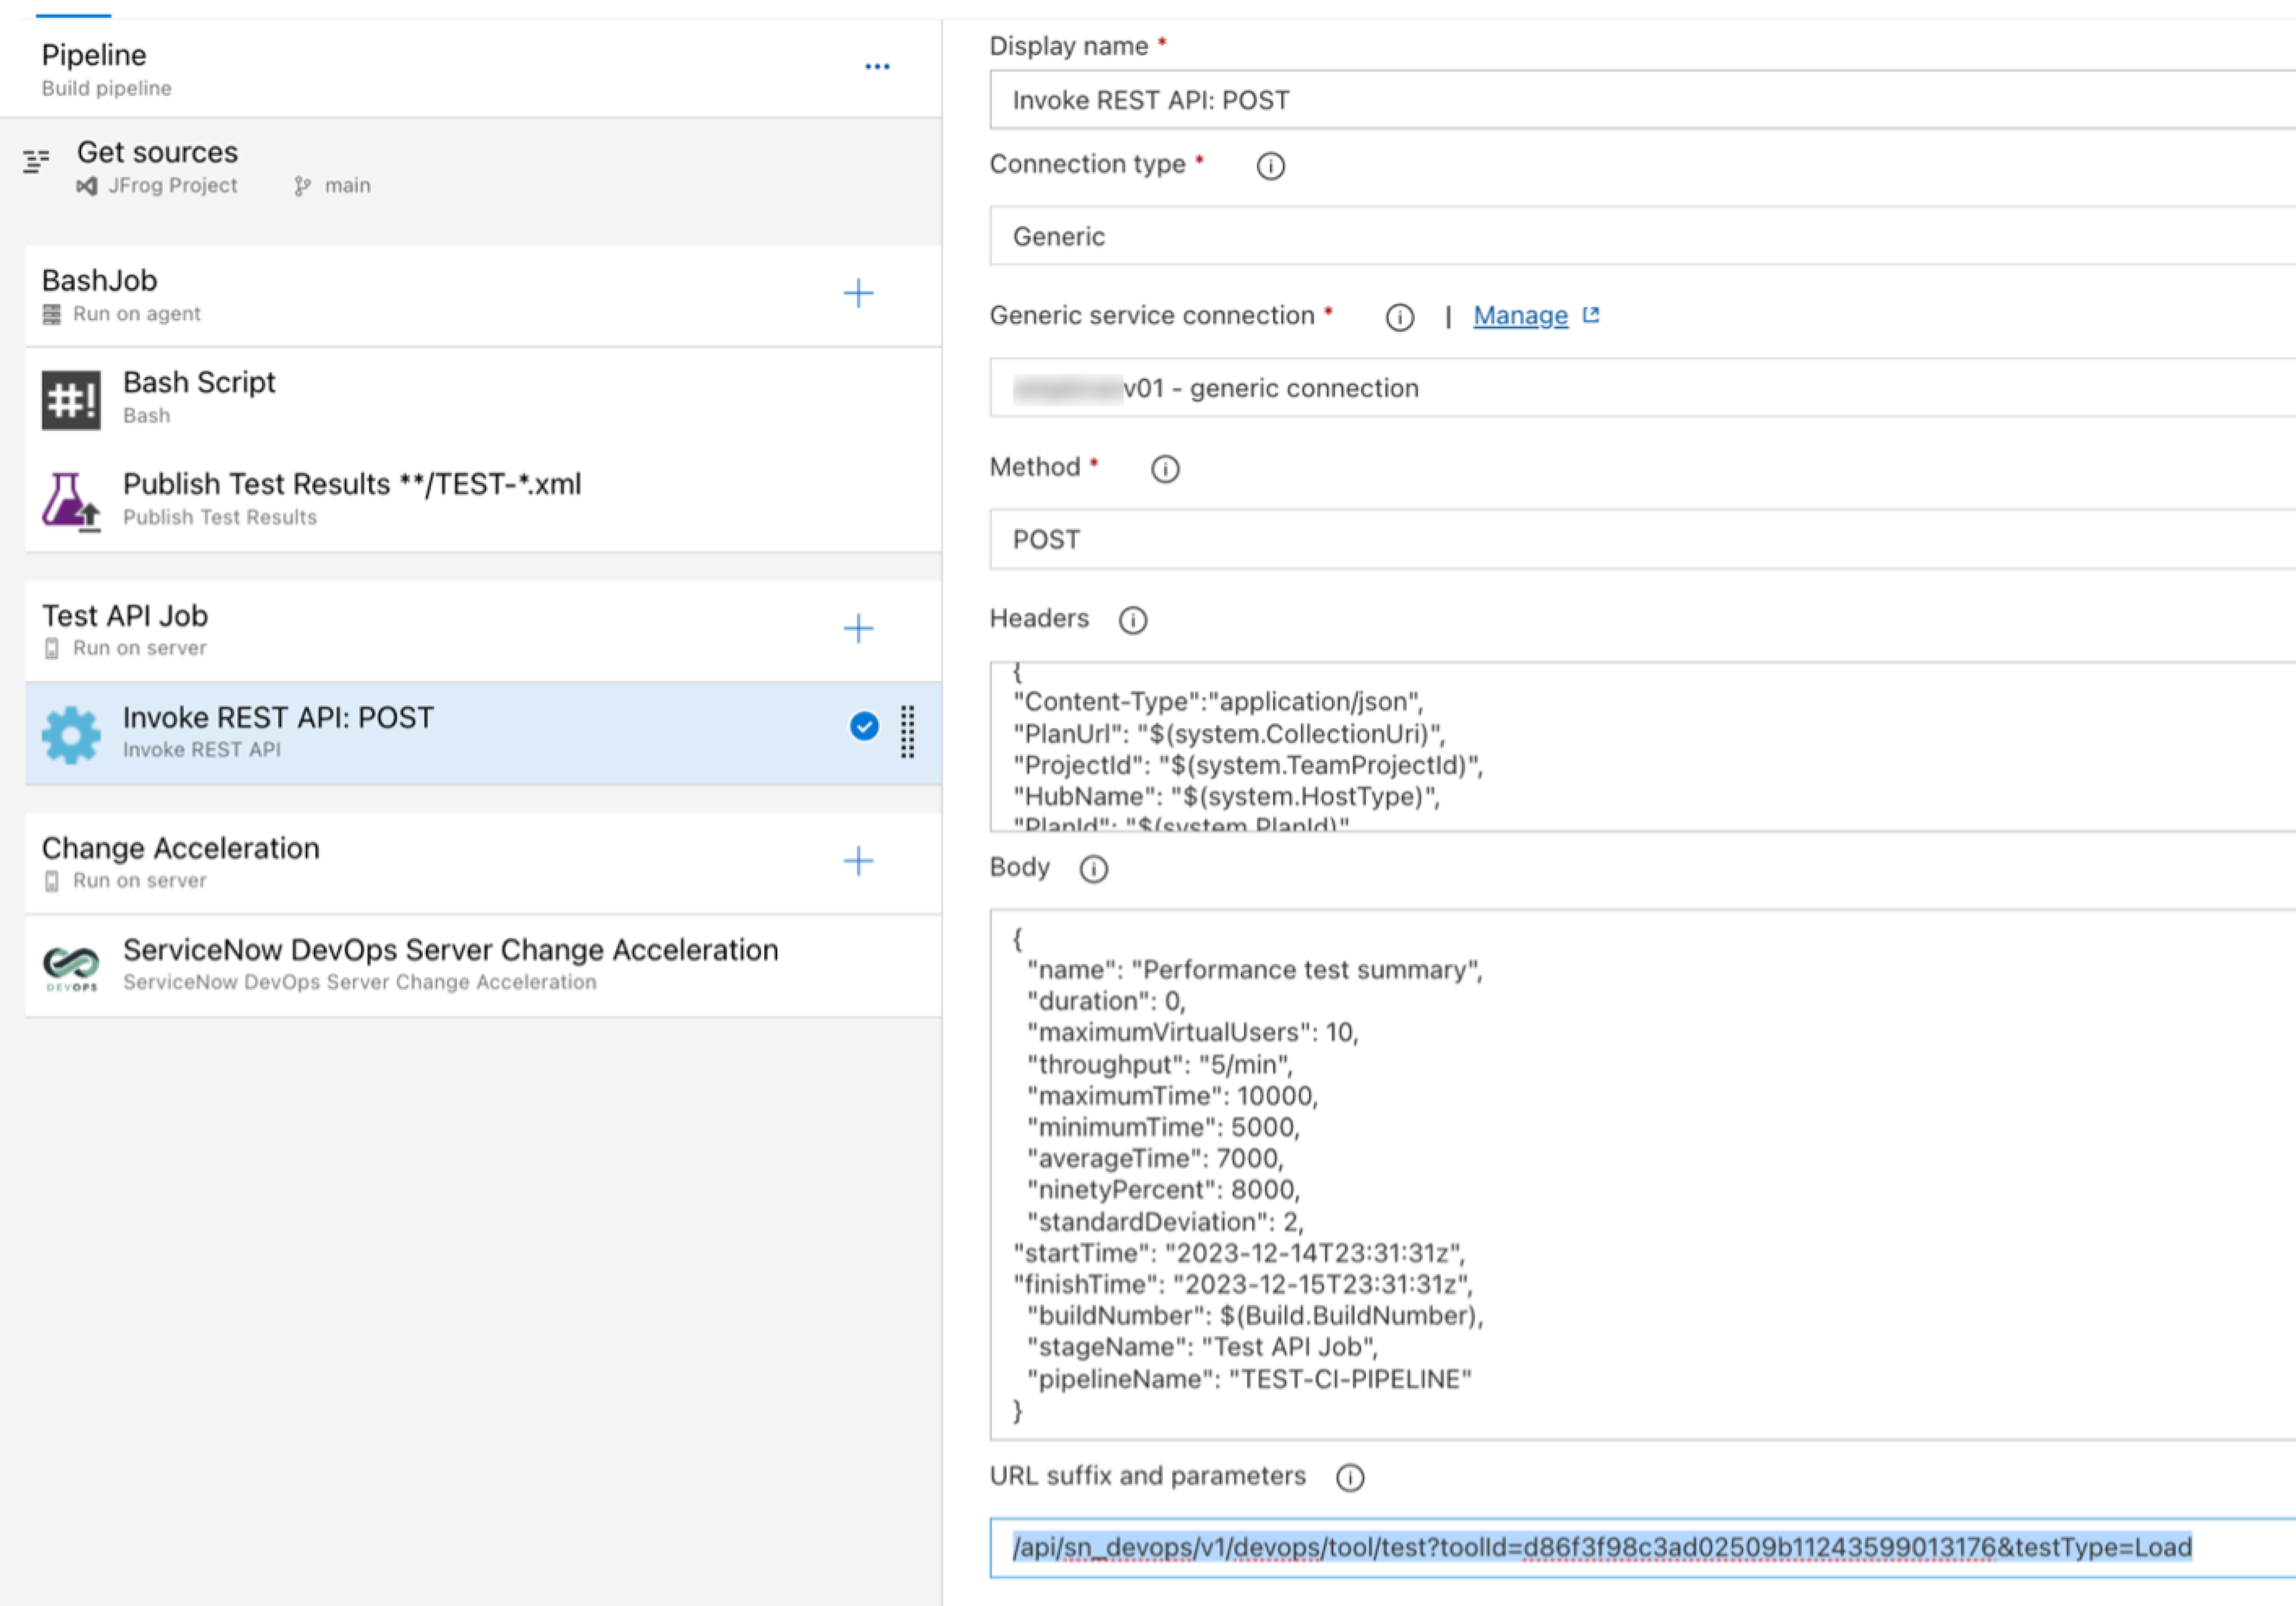Click the Bash Script task icon
Viewport: 2296px width, 1606px height.
pos(71,400)
